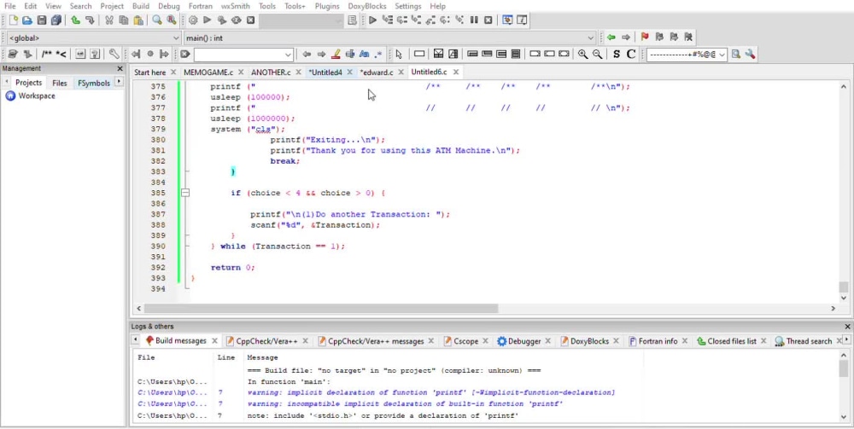This screenshot has height=429, width=854.
Task: Click the Jump forward arrow
Action: (x=626, y=37)
